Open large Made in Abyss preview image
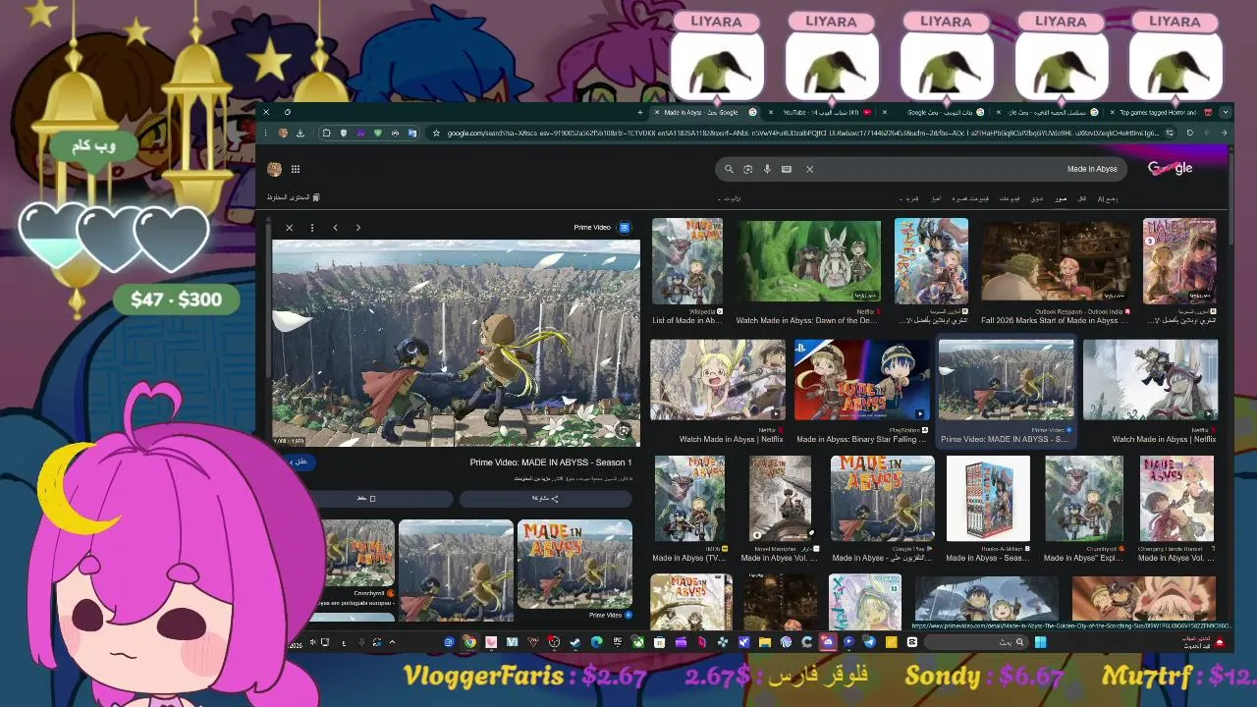The height and width of the screenshot is (707, 1257). coord(456,344)
